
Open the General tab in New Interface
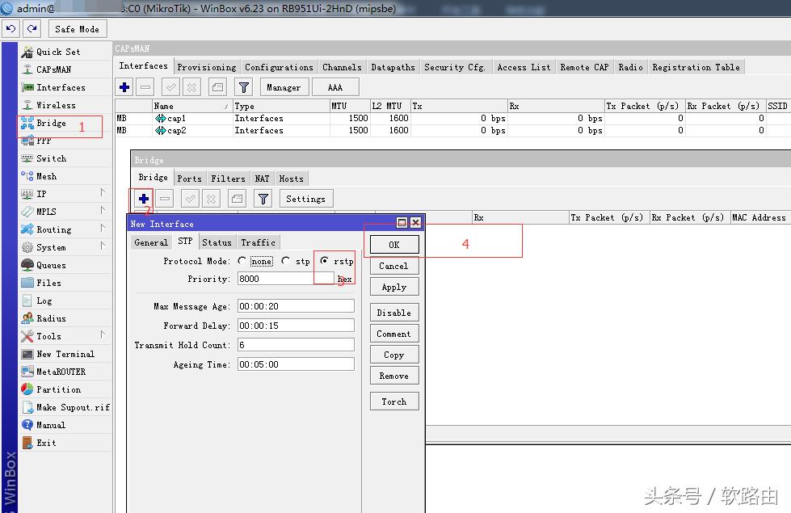pyautogui.click(x=151, y=242)
